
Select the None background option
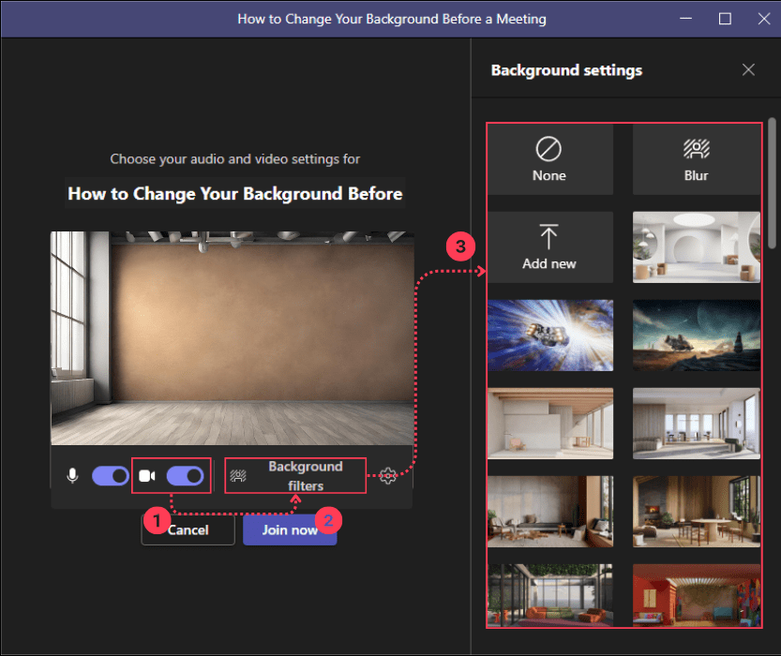click(549, 159)
